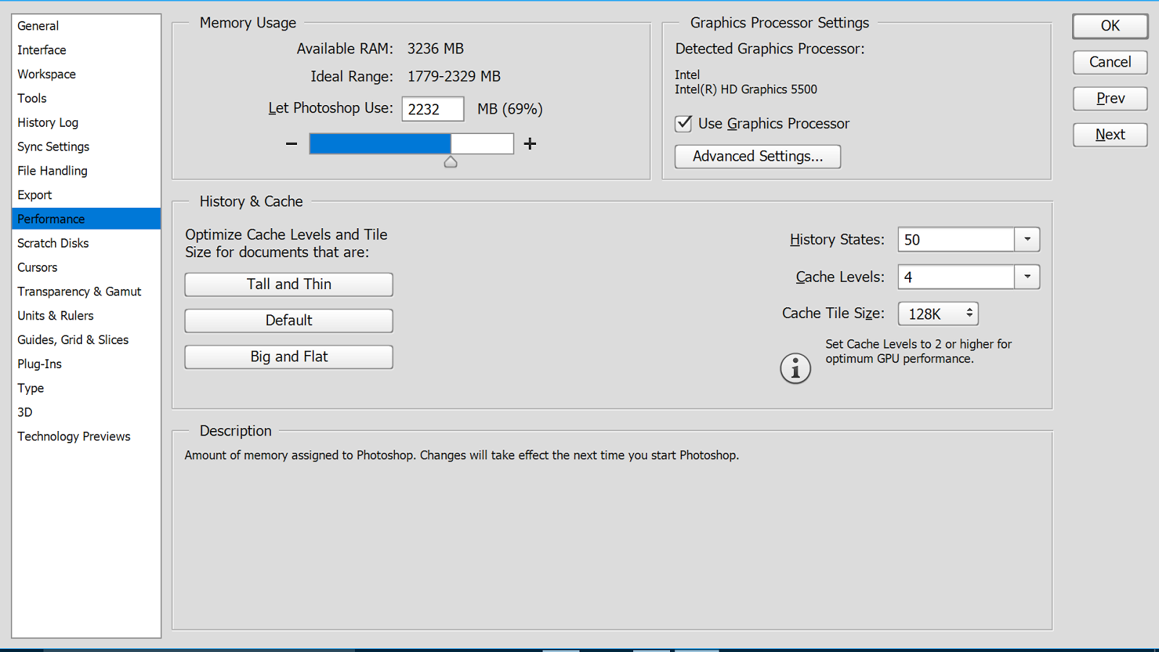Open Guides, Grid & Slices preferences
The image size is (1159, 652).
click(86, 340)
